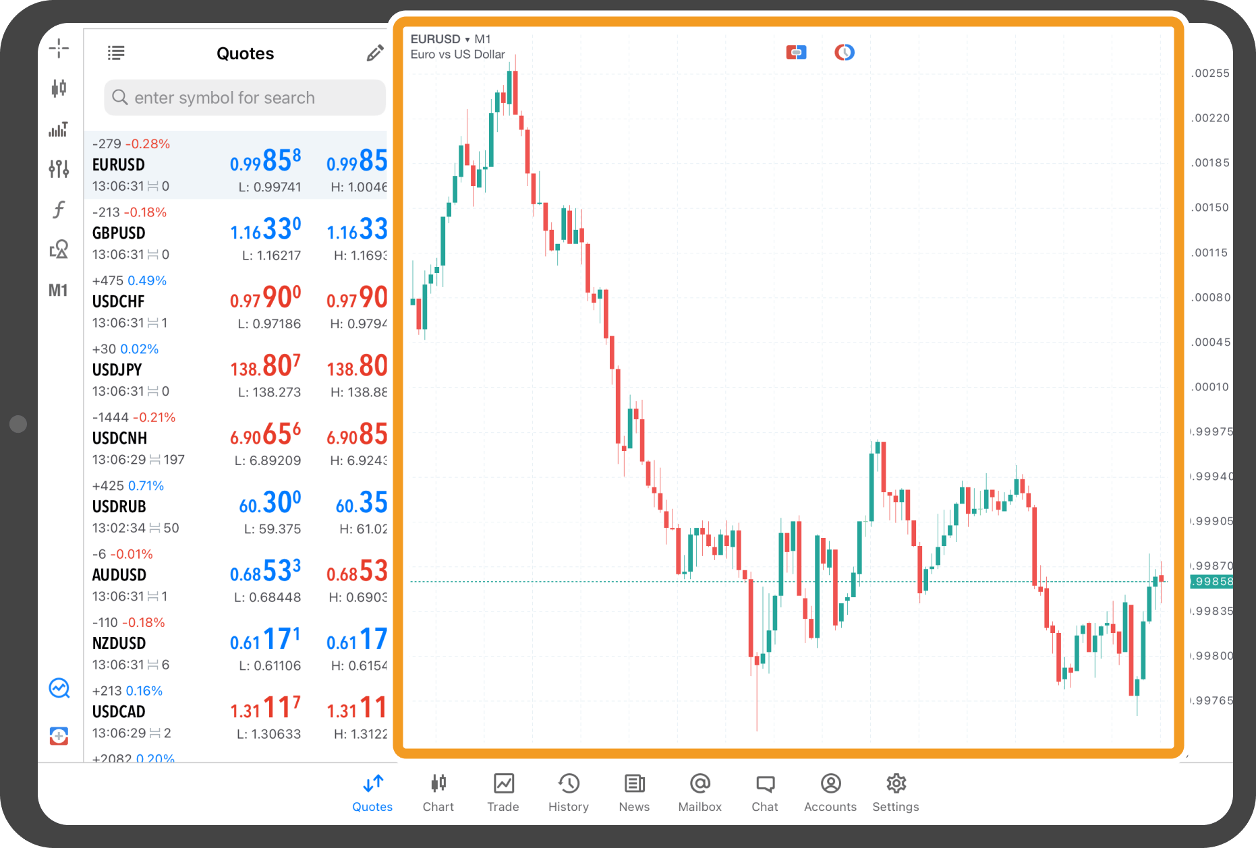Click the candlestick chart type icon
The height and width of the screenshot is (848, 1256).
59,88
